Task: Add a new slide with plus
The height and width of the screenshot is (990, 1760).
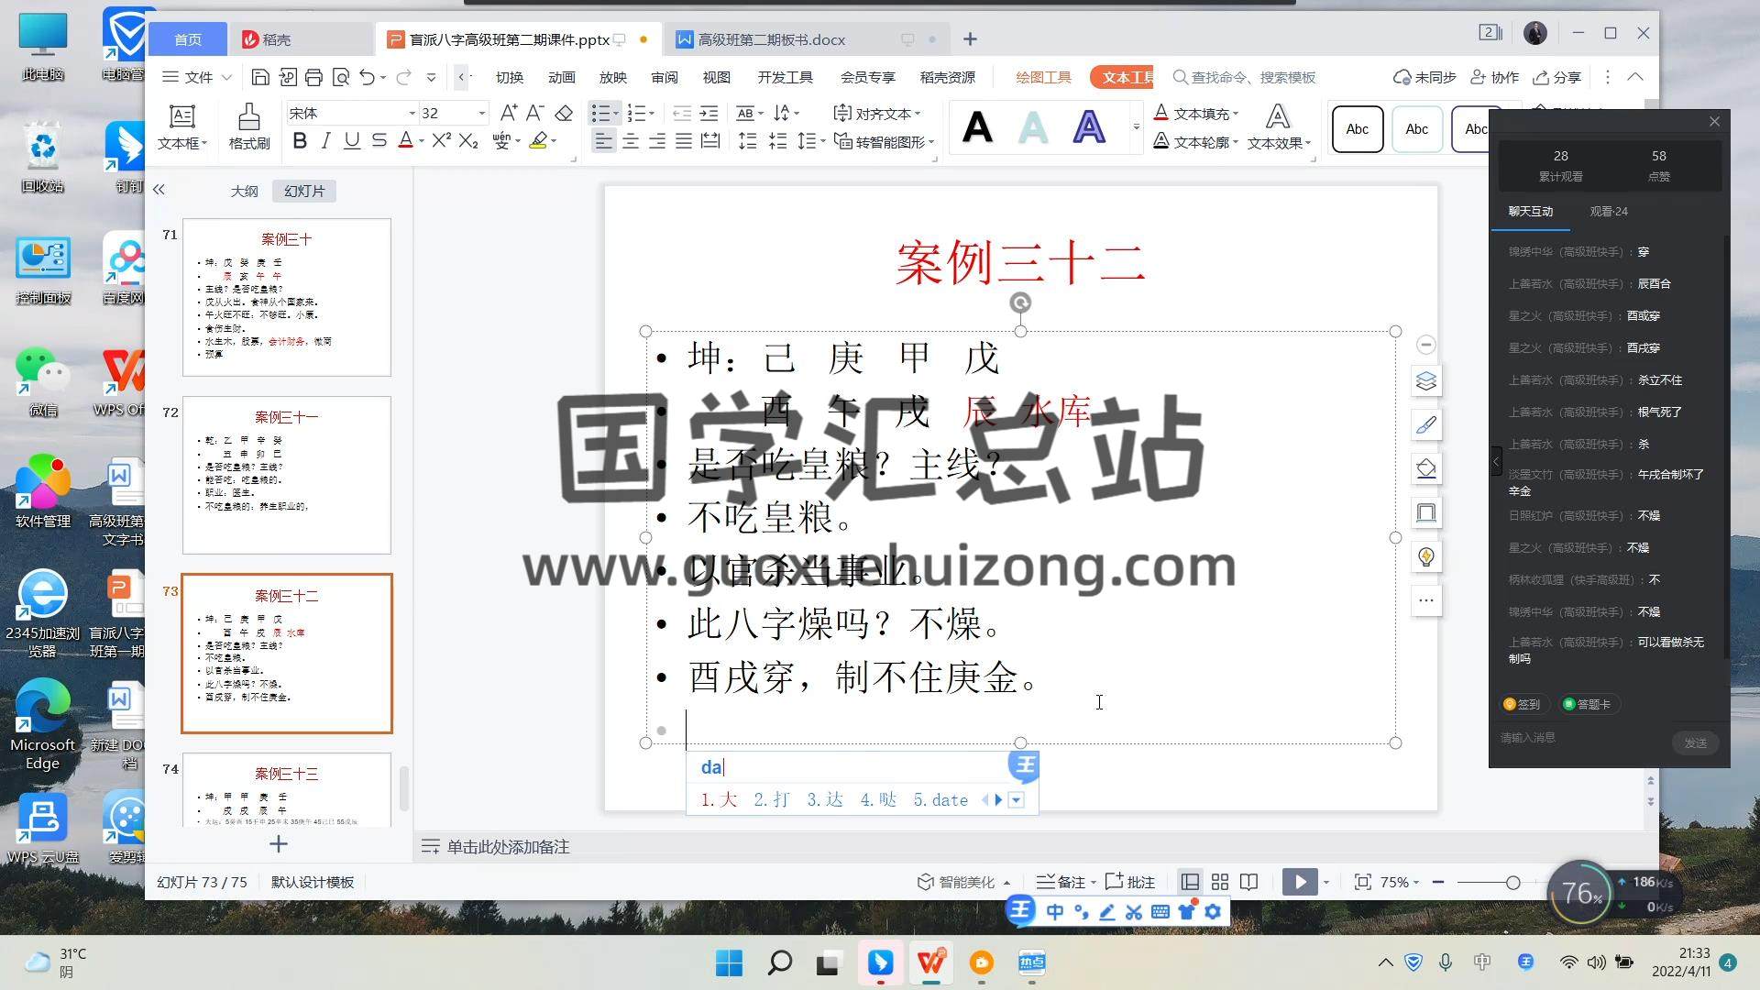Action: click(x=279, y=843)
